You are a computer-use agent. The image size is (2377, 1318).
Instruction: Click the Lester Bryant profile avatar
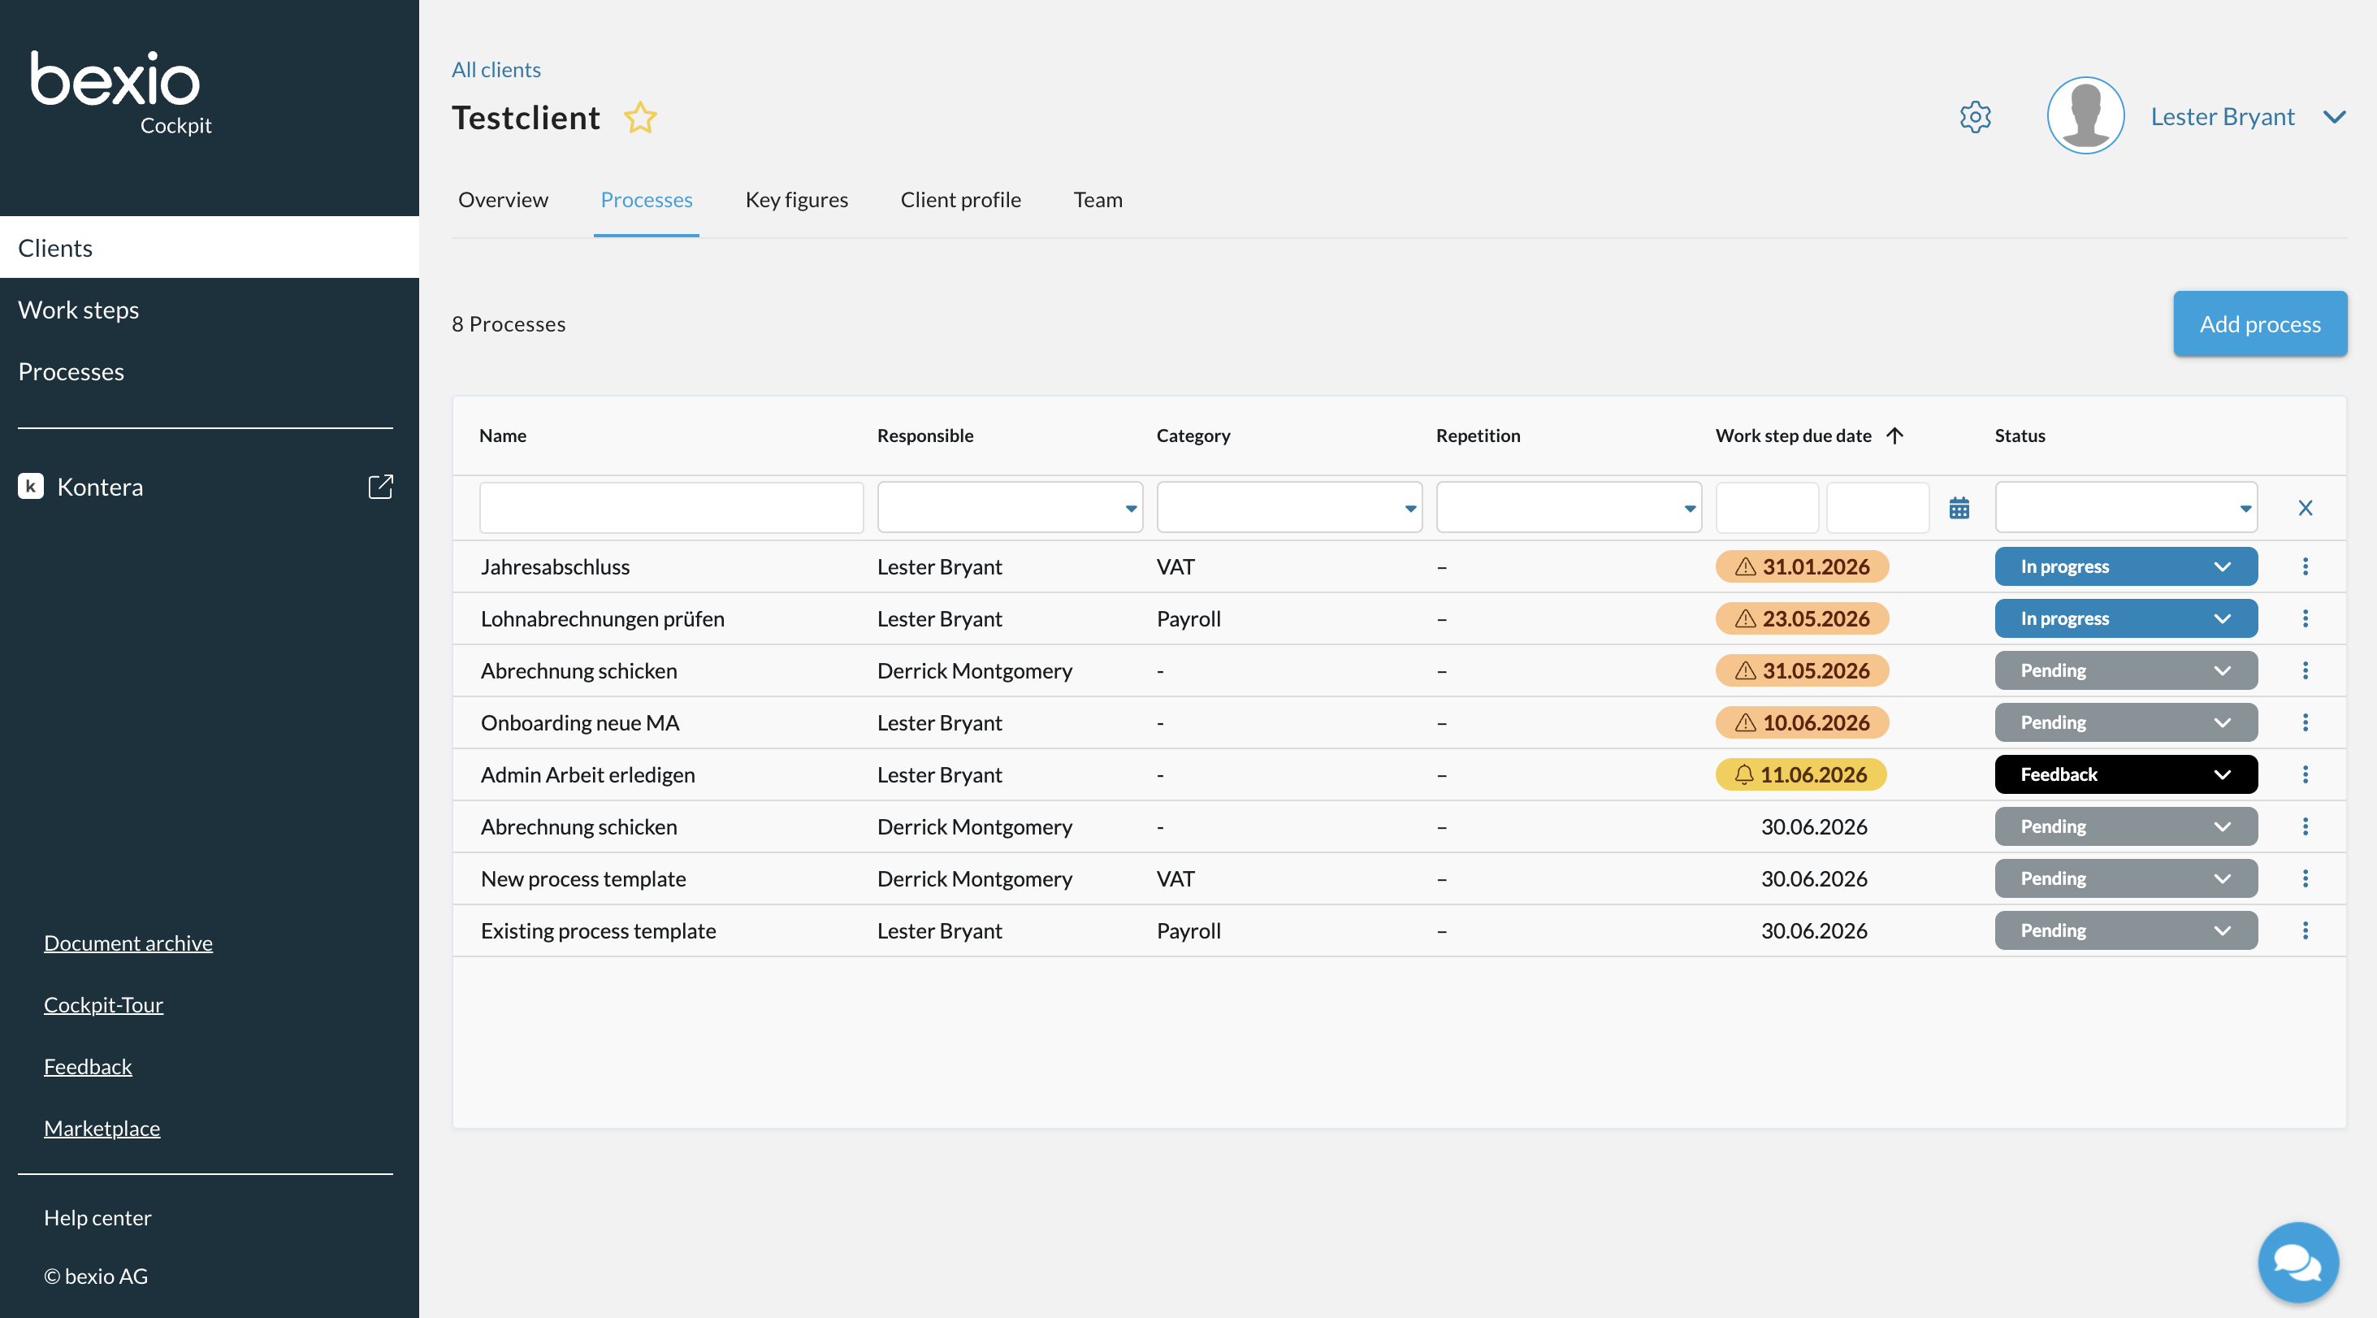tap(2085, 116)
